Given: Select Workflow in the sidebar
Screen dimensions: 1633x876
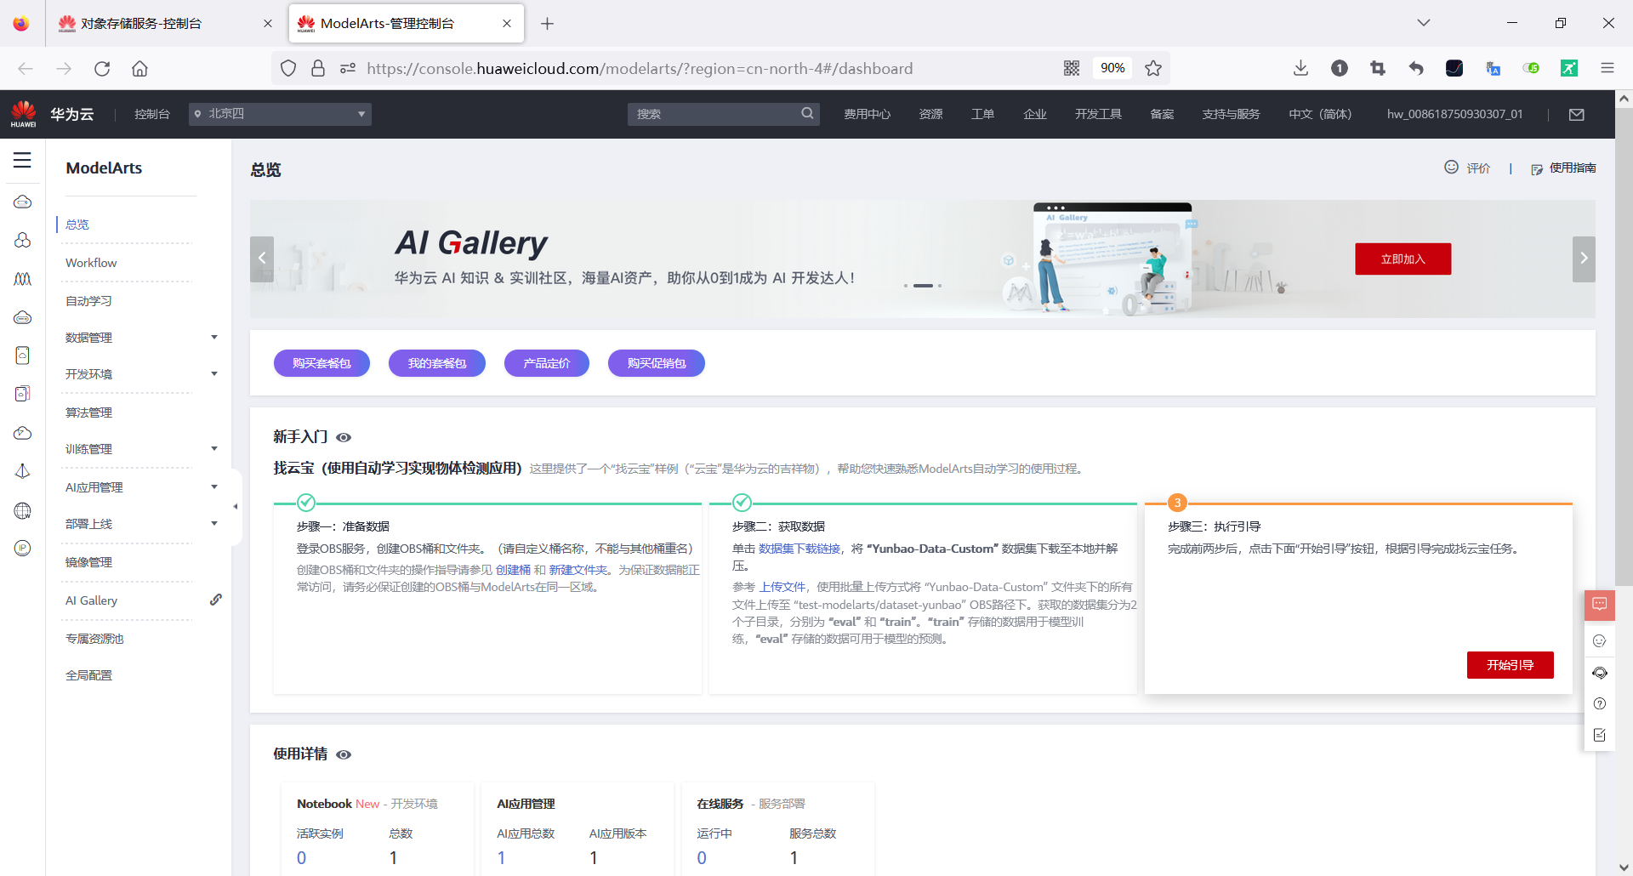Looking at the screenshot, I should coord(91,263).
